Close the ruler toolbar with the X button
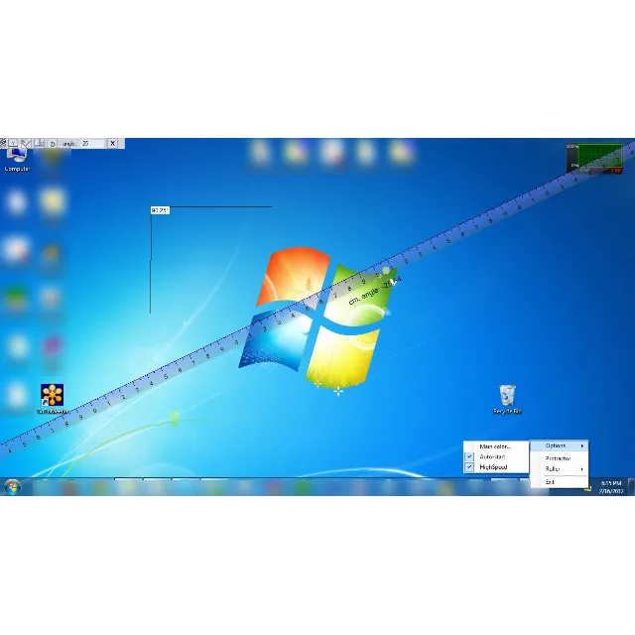 coord(112,143)
